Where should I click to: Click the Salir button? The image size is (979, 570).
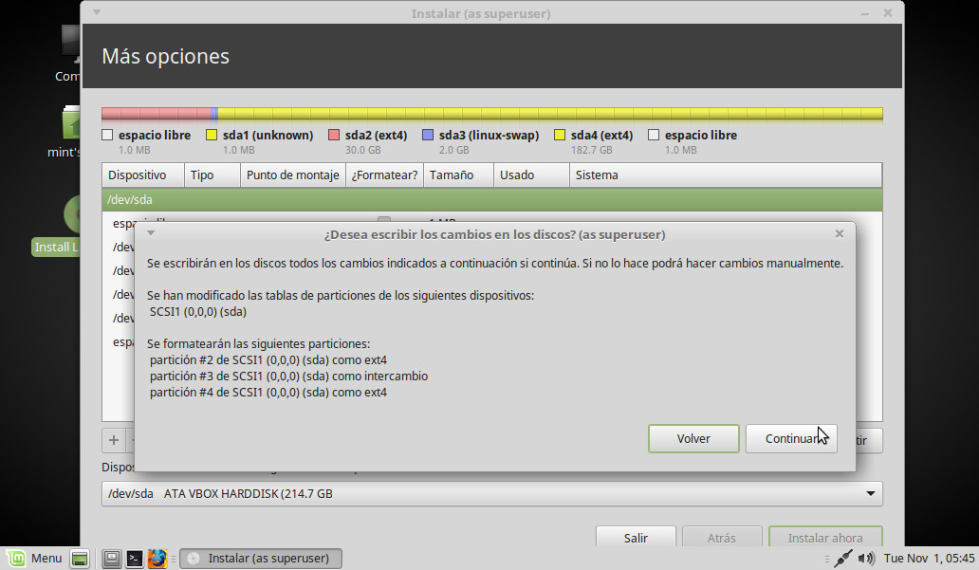click(636, 538)
